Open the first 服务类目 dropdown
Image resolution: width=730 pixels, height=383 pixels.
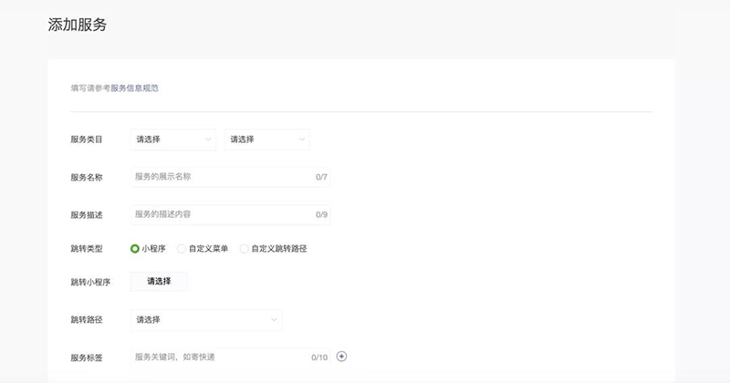click(x=173, y=140)
